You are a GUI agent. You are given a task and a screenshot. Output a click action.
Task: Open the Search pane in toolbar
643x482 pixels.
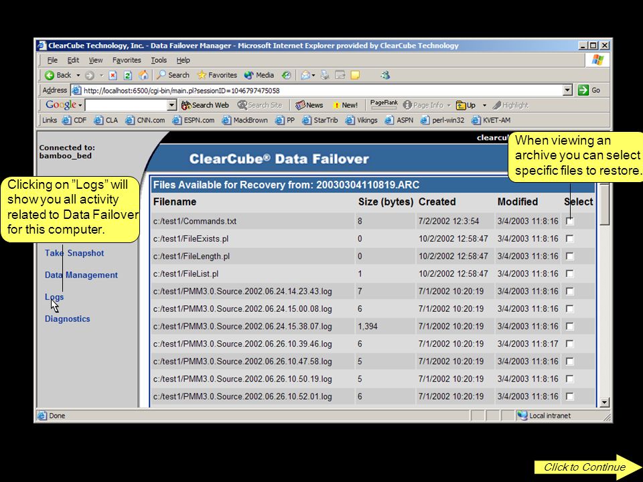(x=173, y=75)
